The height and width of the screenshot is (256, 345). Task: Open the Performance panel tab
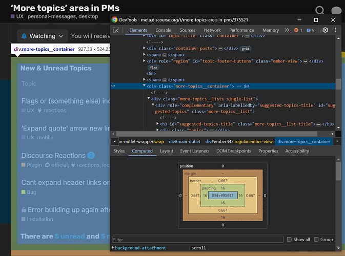pos(241,30)
